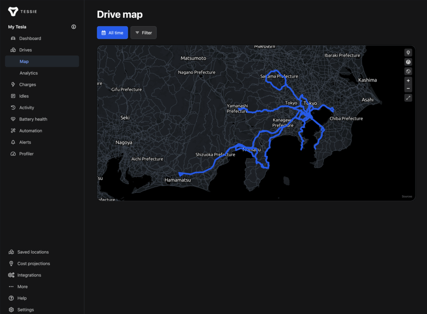Click the Tokyo label on the map
This screenshot has height=314, width=427.
click(x=310, y=103)
